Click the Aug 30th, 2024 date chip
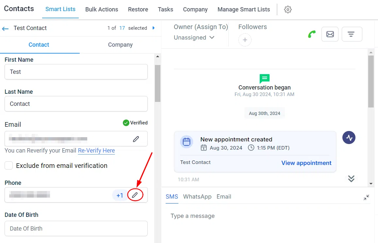This screenshot has height=243, width=378. (264, 113)
